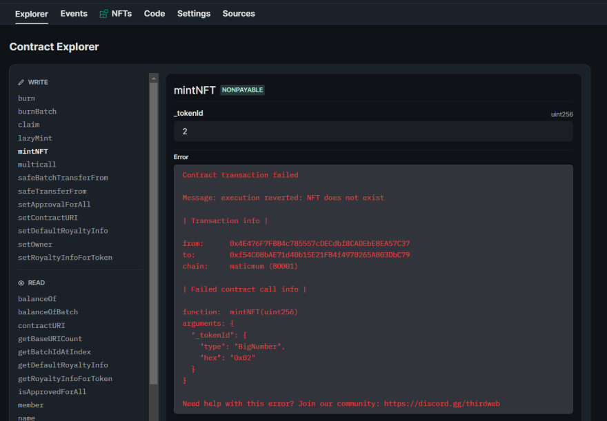Open the Code tab
This screenshot has width=607, height=421.
pyautogui.click(x=155, y=14)
